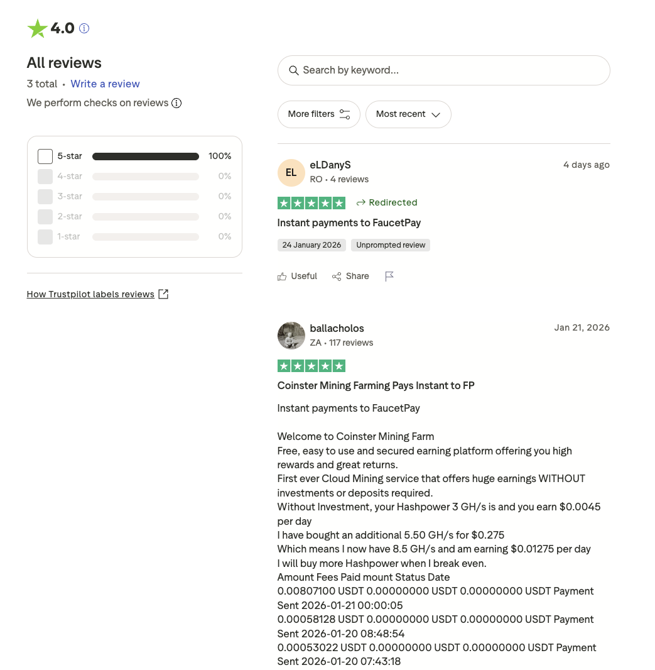Flag the eLDanyS review

point(389,277)
